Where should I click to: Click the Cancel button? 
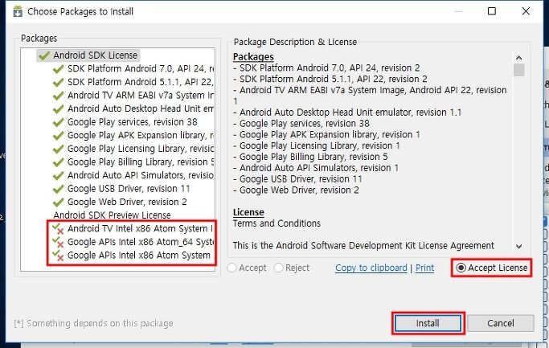[x=501, y=323]
